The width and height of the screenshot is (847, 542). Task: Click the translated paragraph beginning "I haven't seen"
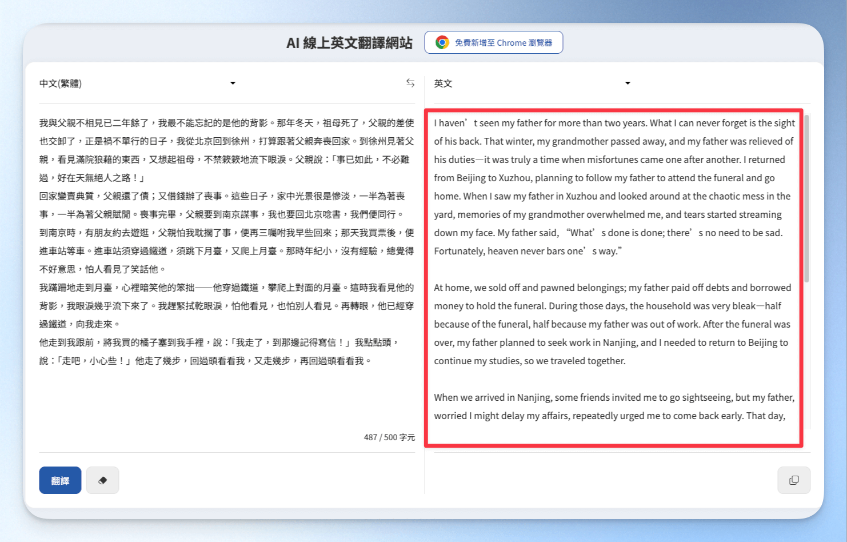[614, 186]
